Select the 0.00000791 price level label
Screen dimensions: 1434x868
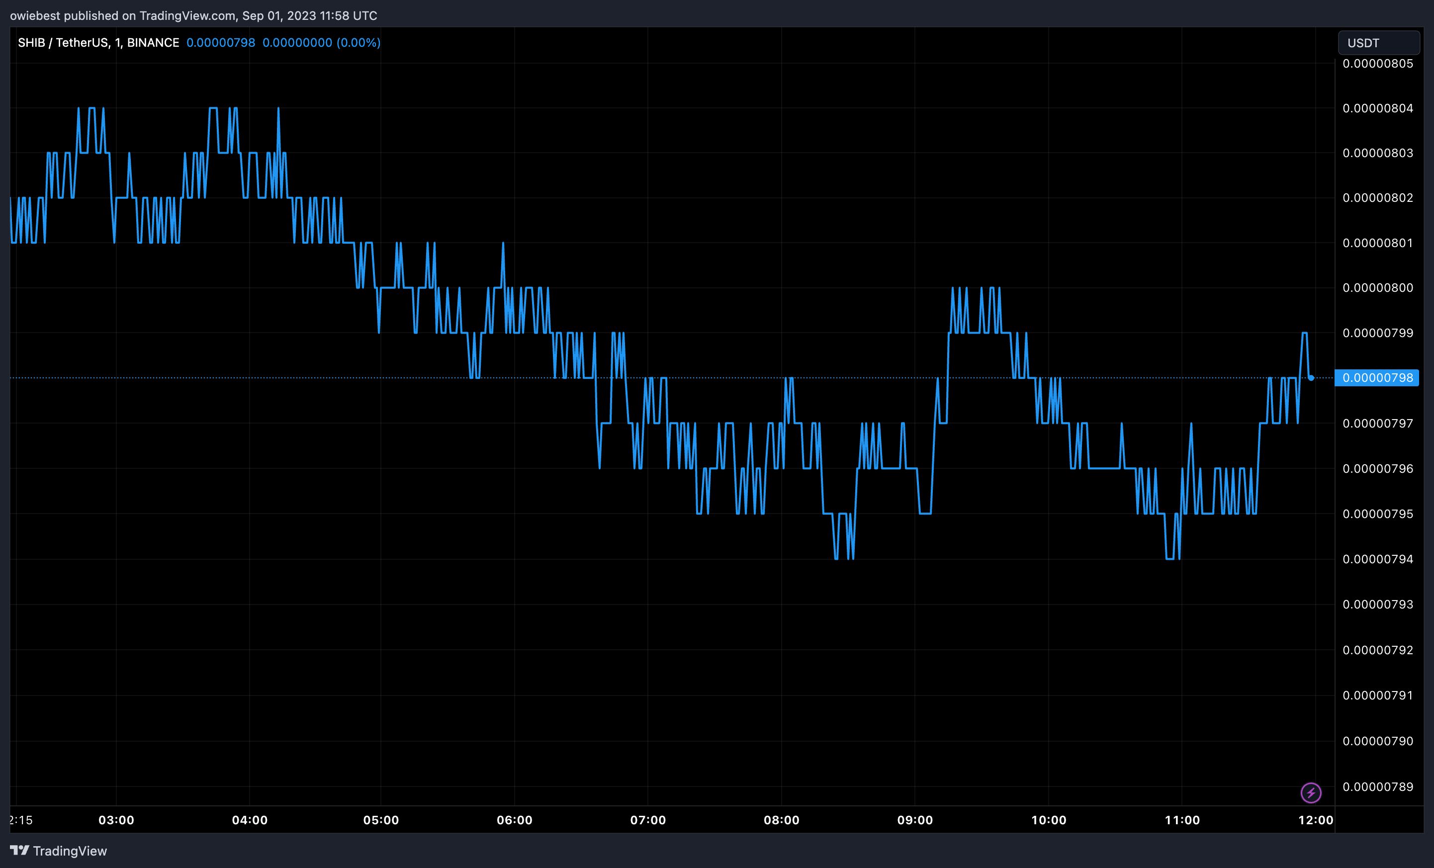point(1377,695)
